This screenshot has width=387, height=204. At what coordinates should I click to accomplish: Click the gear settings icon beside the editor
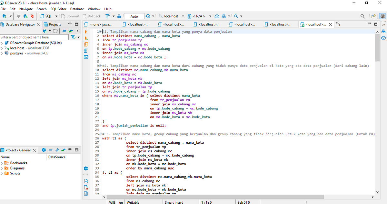85,168
